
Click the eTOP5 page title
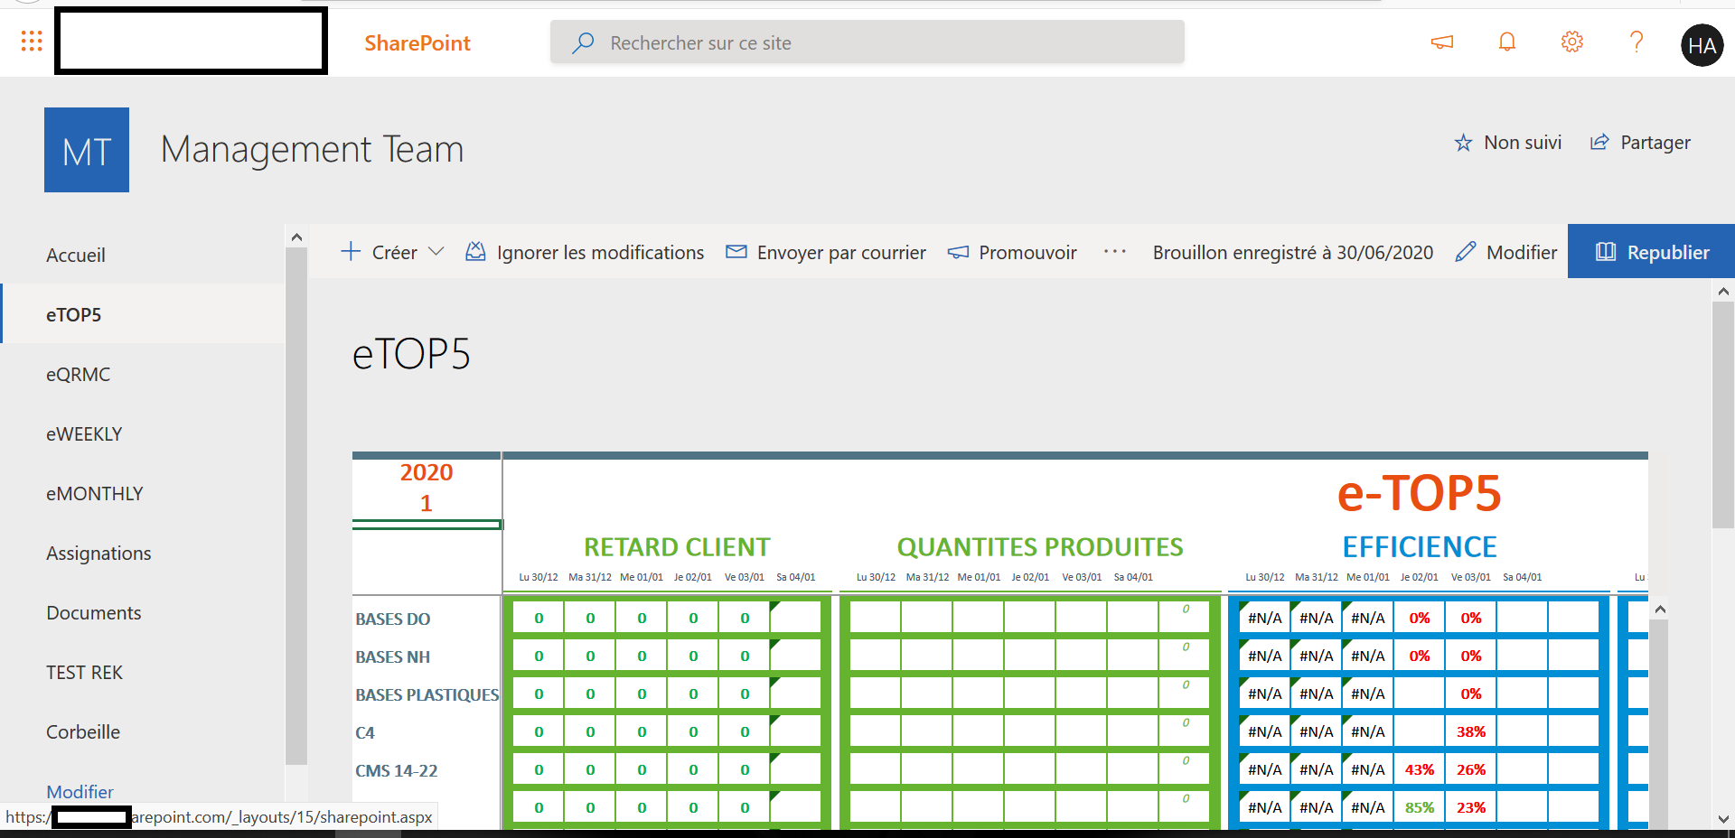[411, 354]
